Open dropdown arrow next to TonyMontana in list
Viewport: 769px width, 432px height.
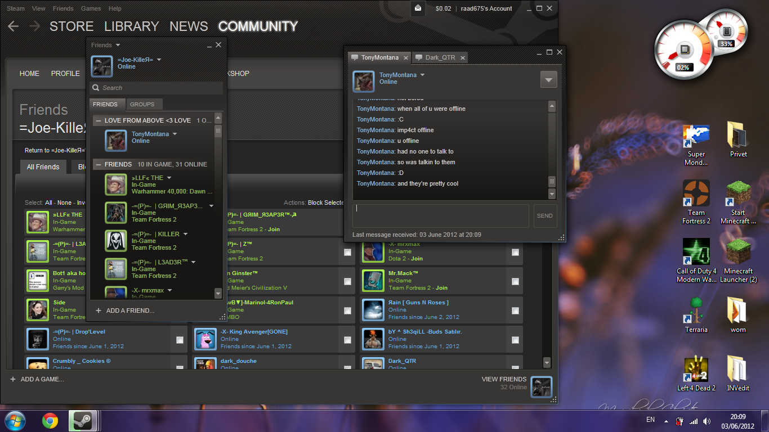click(x=175, y=134)
